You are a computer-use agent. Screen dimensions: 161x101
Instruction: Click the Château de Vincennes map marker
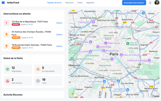click(x=149, y=60)
